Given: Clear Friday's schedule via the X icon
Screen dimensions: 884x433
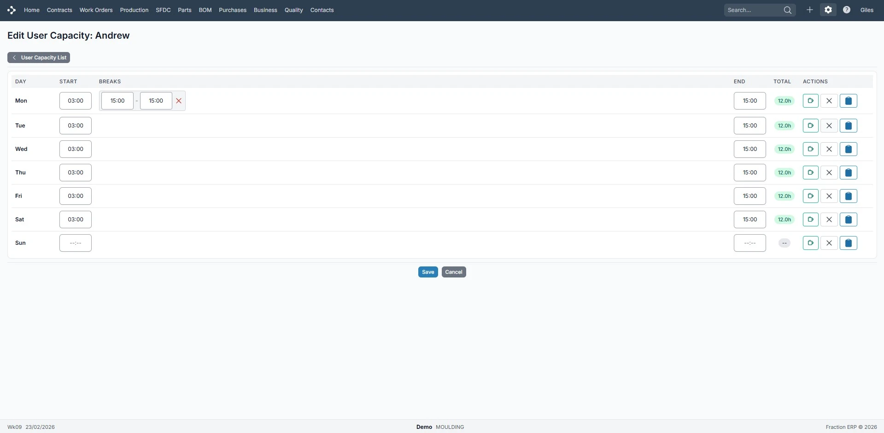Looking at the screenshot, I should (x=829, y=196).
